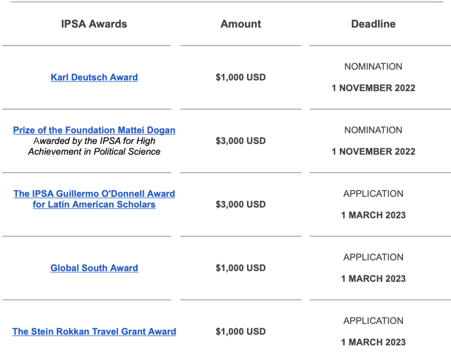This screenshot has height=363, width=451.
Task: Select Mattei Dogan prize $3,000 USD amount
Action: (241, 141)
